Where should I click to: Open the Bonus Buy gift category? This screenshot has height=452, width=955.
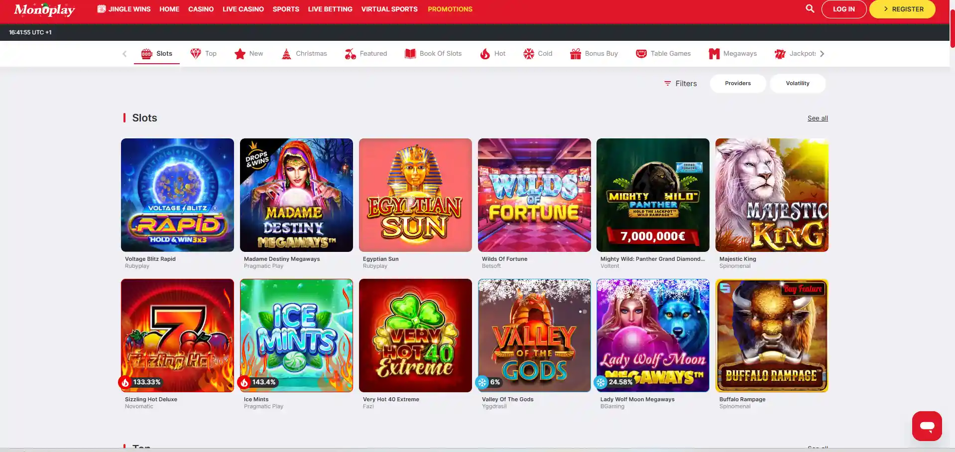(x=576, y=53)
